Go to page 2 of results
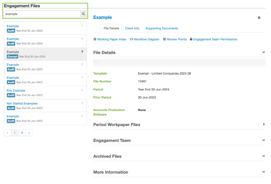 click(x=22, y=133)
